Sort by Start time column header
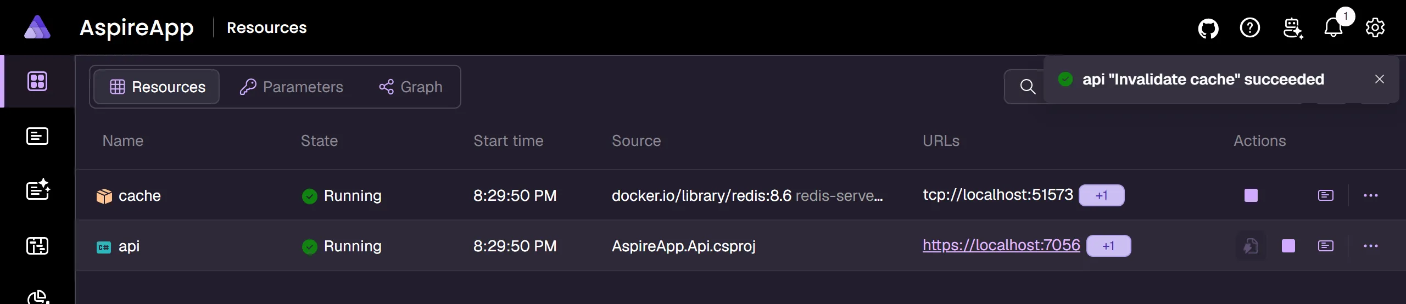The width and height of the screenshot is (1406, 304). [x=509, y=140]
